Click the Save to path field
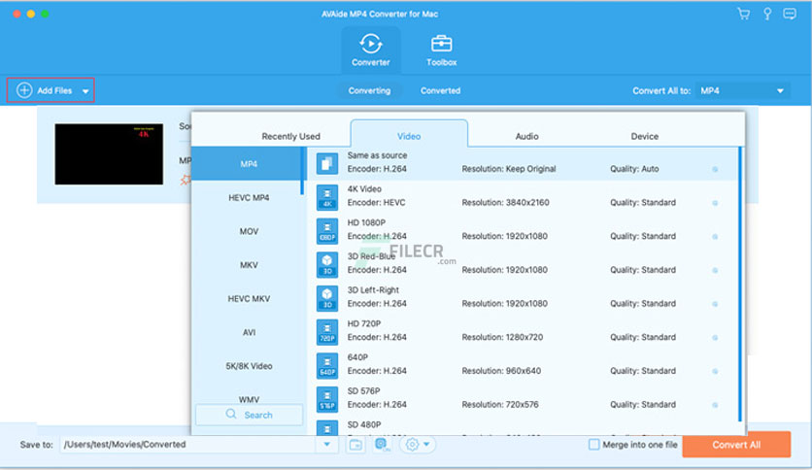This screenshot has height=470, width=812. tap(188, 444)
